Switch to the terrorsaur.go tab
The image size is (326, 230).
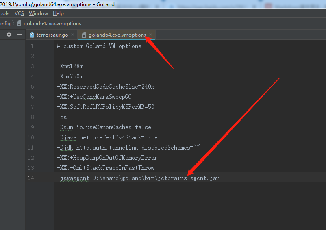52,35
